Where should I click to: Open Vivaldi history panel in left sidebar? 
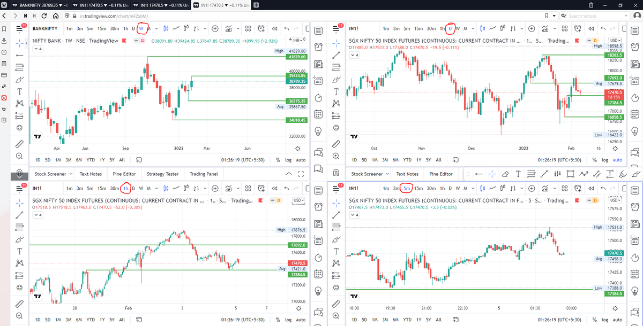tap(4, 52)
